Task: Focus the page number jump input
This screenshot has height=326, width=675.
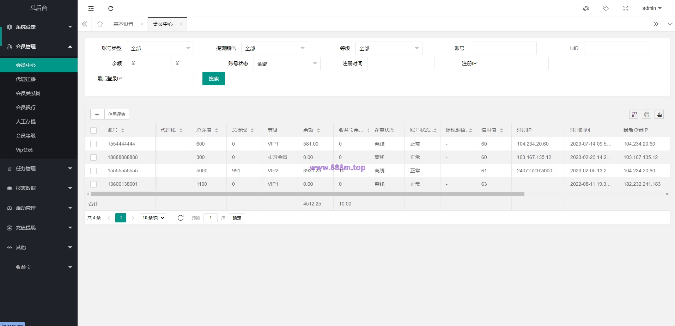Action: pos(211,218)
